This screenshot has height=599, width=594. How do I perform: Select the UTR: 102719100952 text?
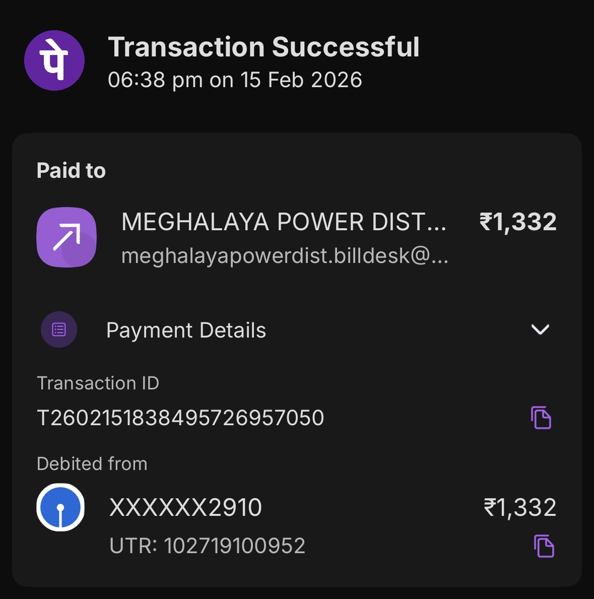(x=207, y=546)
